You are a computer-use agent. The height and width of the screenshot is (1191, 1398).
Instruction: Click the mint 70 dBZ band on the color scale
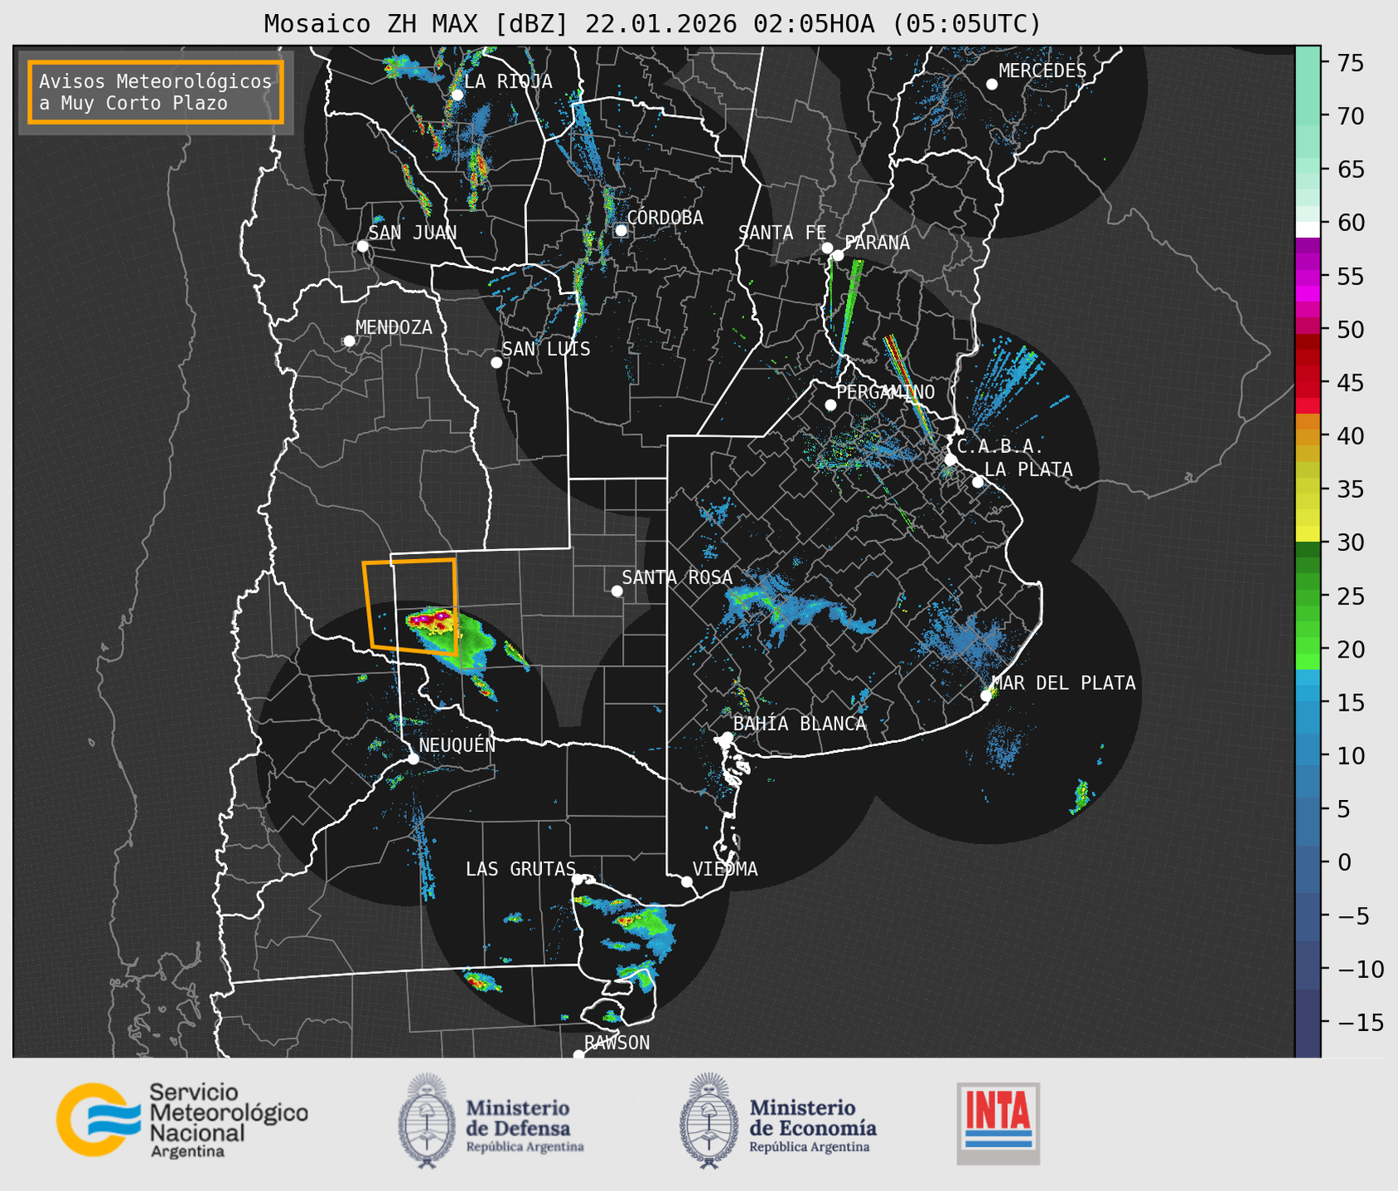coord(1308,116)
